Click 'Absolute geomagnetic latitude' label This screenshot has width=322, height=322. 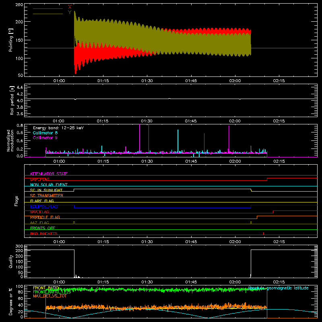pos(278,288)
